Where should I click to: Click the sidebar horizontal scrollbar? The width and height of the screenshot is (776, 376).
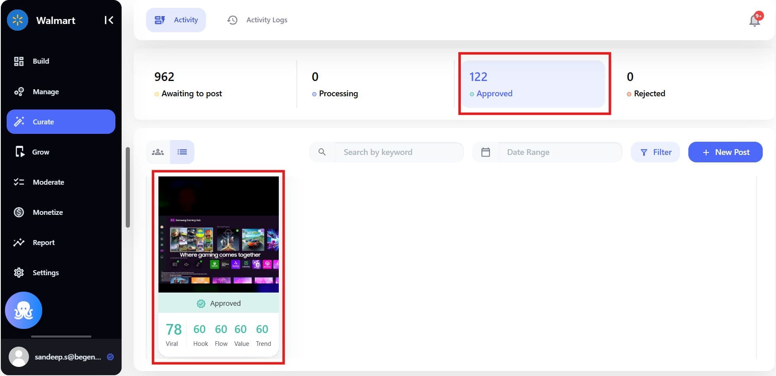[x=61, y=336]
